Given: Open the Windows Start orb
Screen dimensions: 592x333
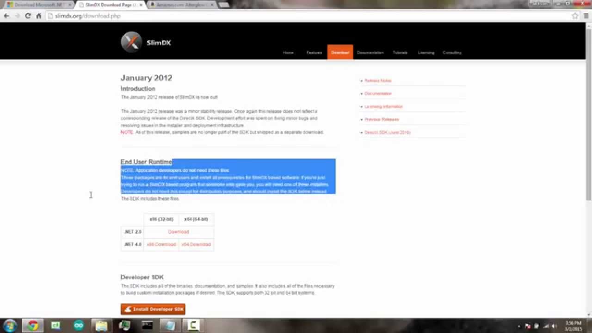Looking at the screenshot, I should (x=10, y=326).
